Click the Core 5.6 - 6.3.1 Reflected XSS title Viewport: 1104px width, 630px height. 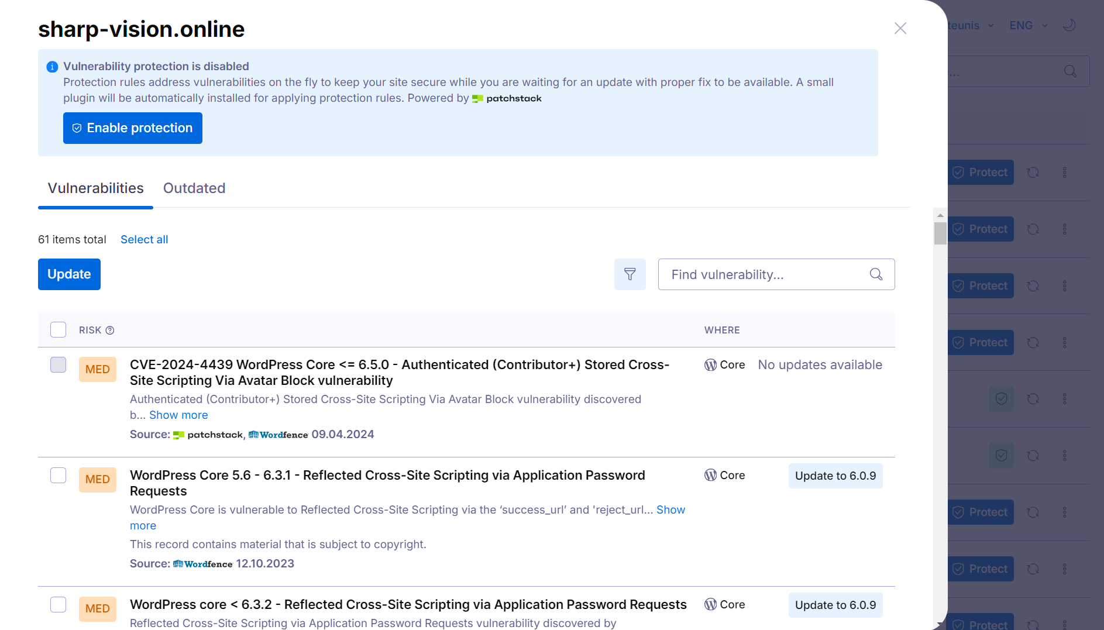tap(387, 483)
